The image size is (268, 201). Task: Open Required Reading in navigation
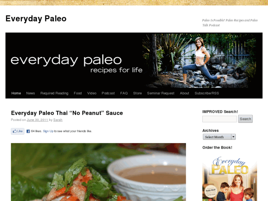[54, 93]
